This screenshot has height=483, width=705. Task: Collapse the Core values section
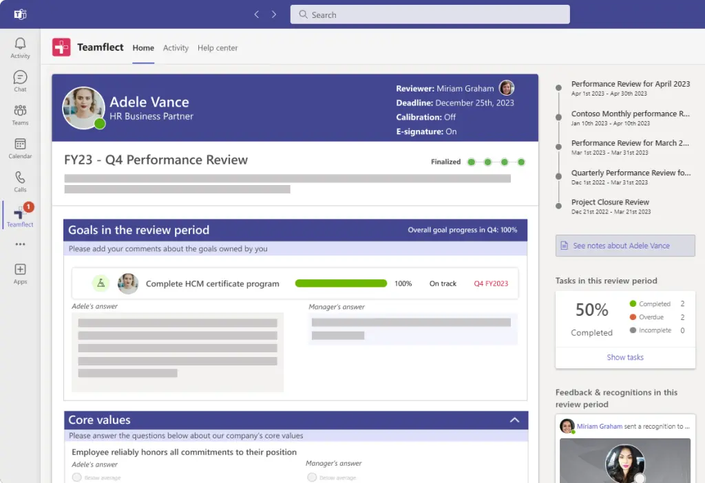514,420
